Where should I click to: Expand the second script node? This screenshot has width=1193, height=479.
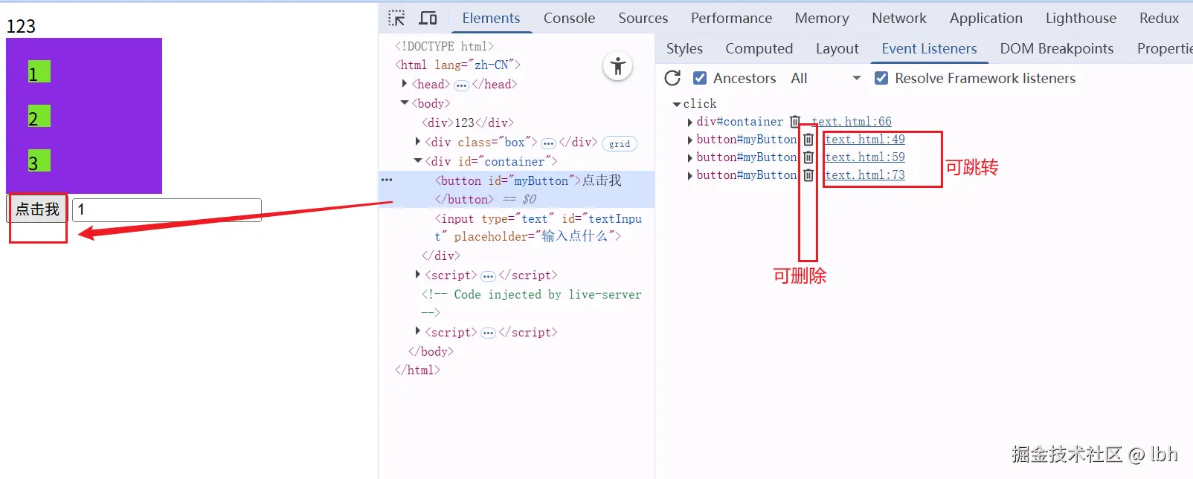pyautogui.click(x=417, y=331)
